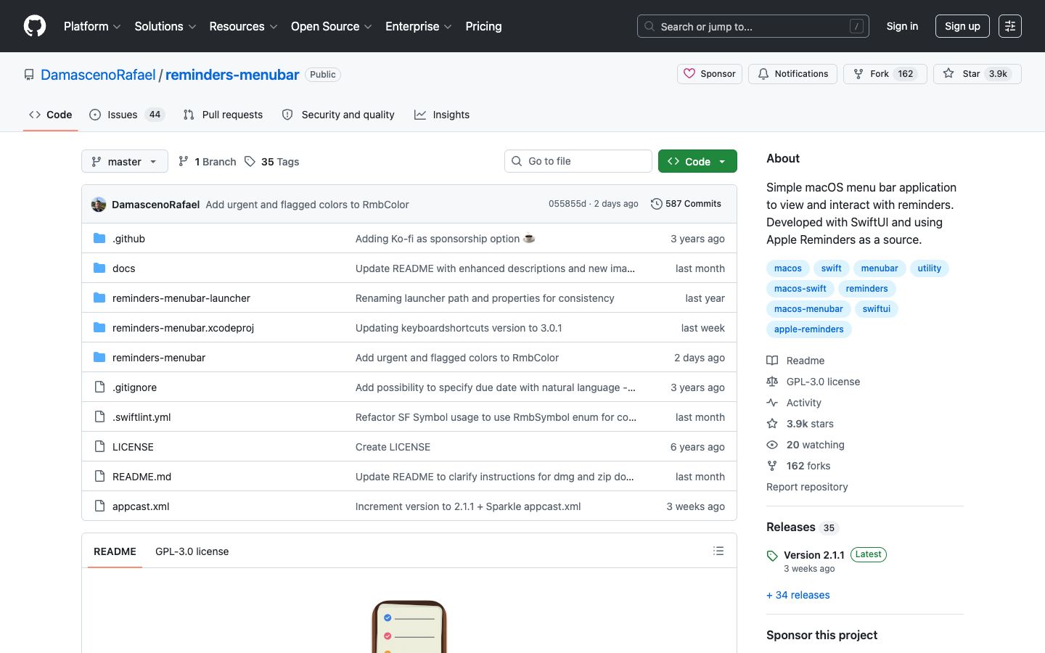1045x653 pixels.
Task: Open commit hash 055855d
Action: [x=567, y=204]
